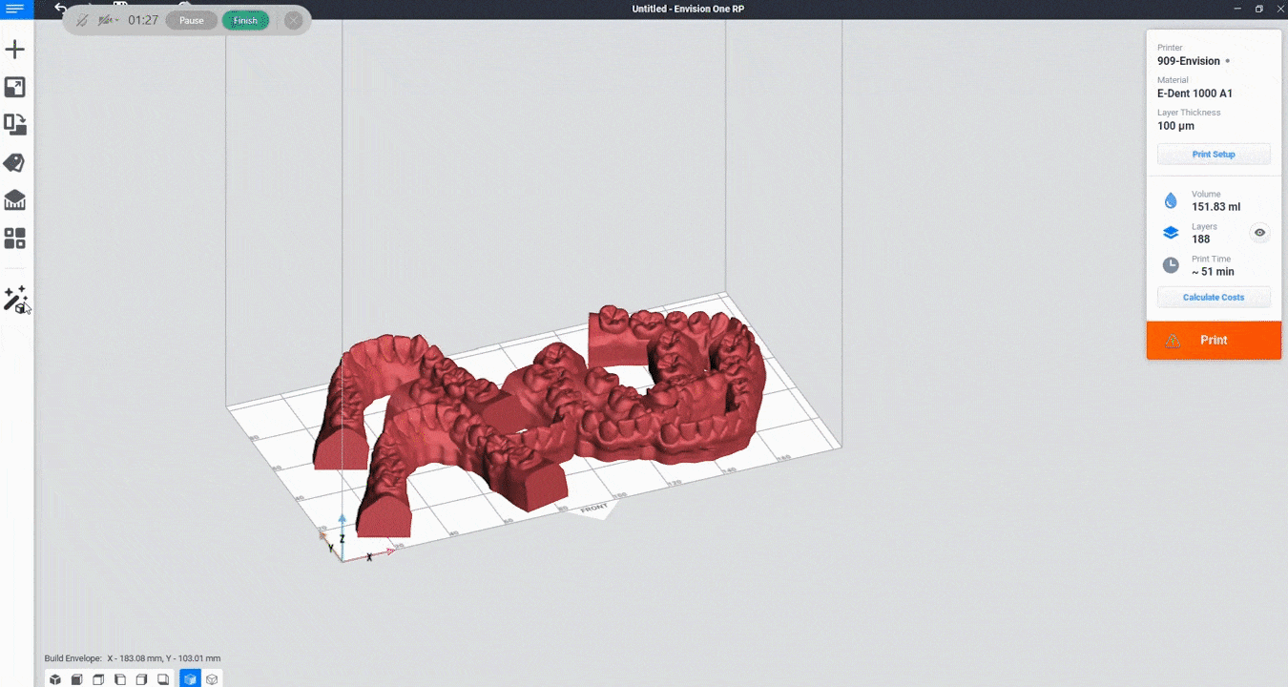Open the hamburger main menu
Viewport: 1288px width, 687px height.
[15, 9]
